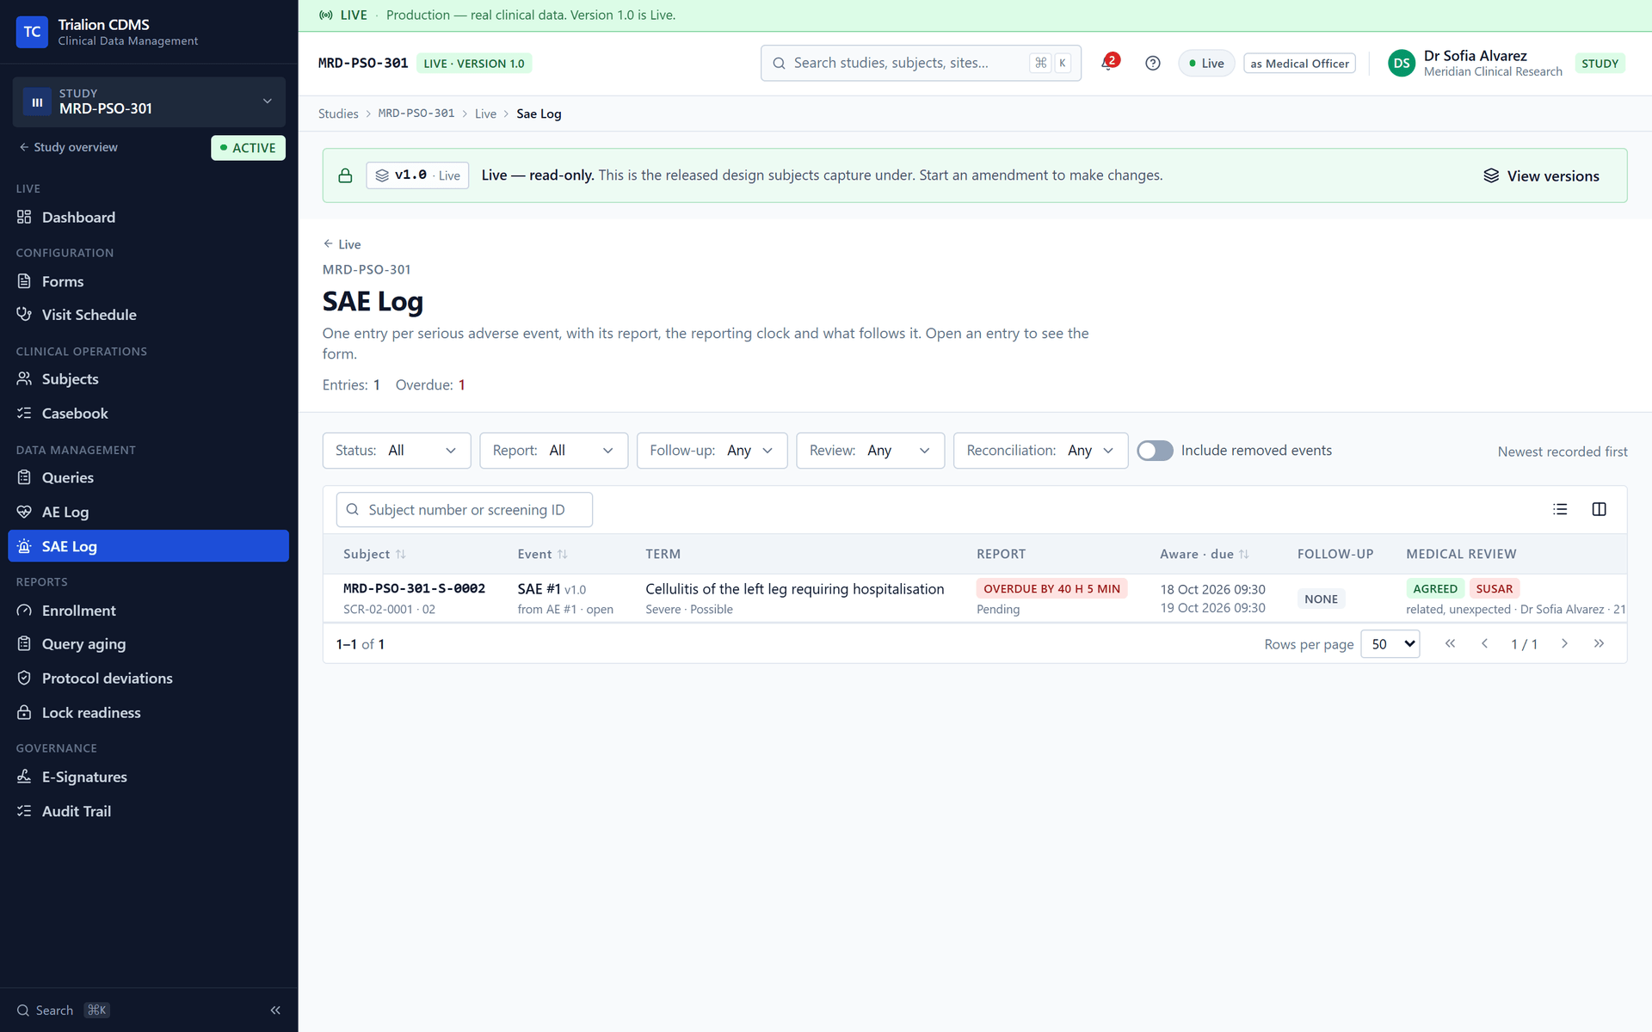Click the back arrow Live link above the title
The image size is (1652, 1032).
(342, 244)
